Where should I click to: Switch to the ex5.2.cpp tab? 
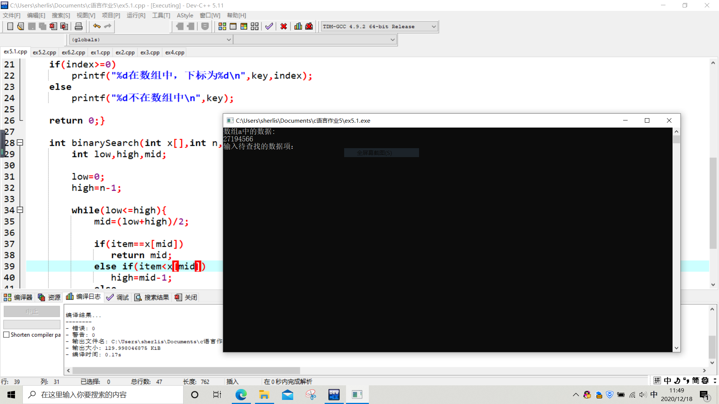point(44,52)
